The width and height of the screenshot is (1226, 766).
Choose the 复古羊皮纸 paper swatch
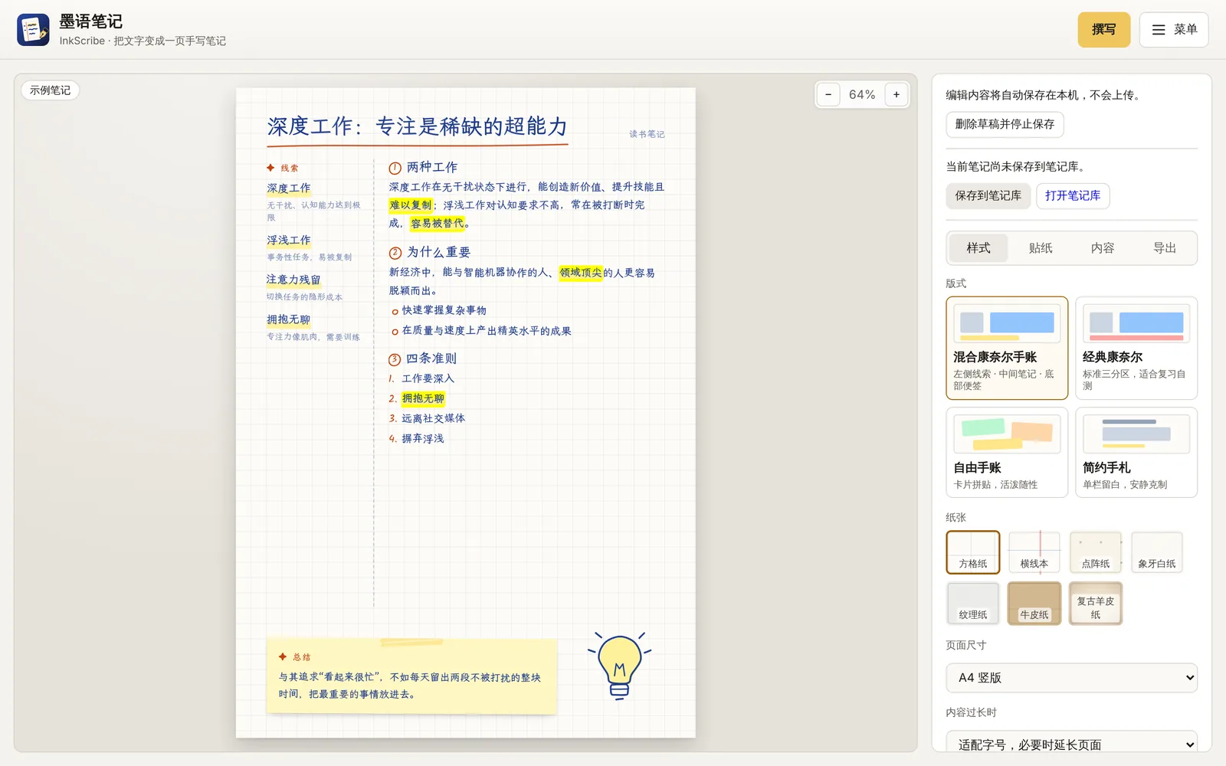(x=1096, y=604)
